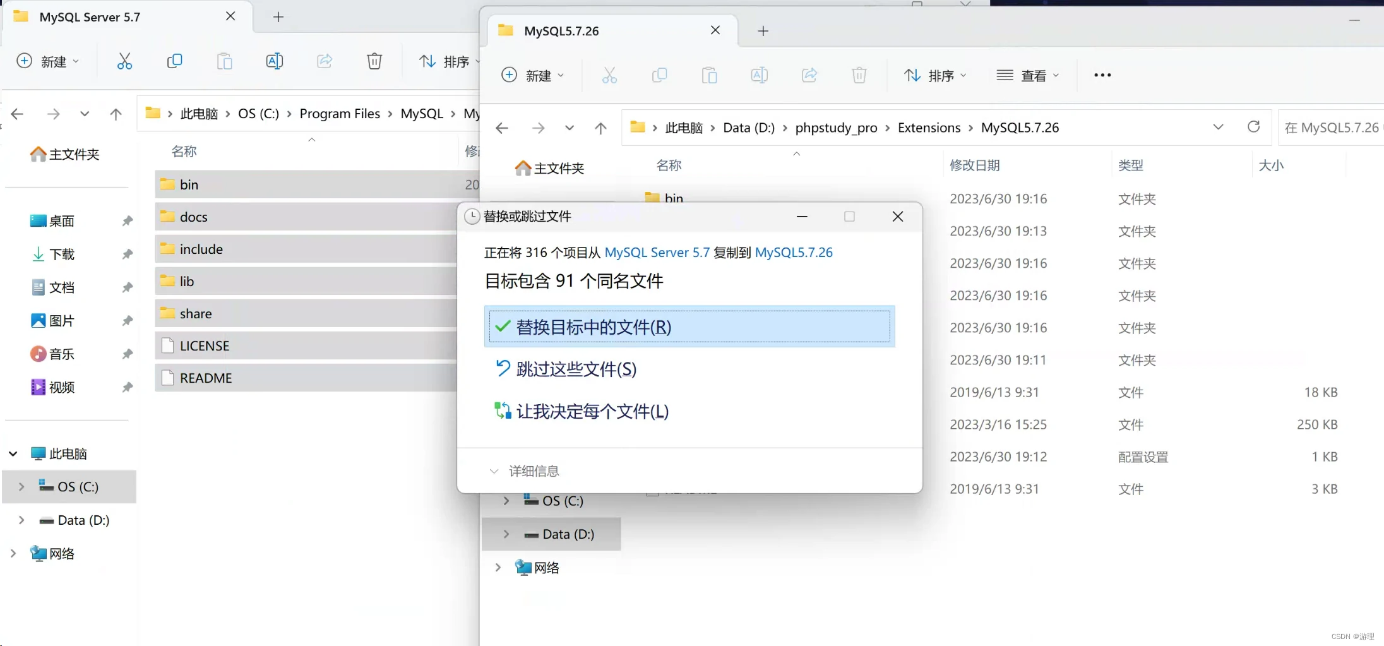Click Program Files in the breadcrumb path
1384x646 pixels.
click(340, 114)
